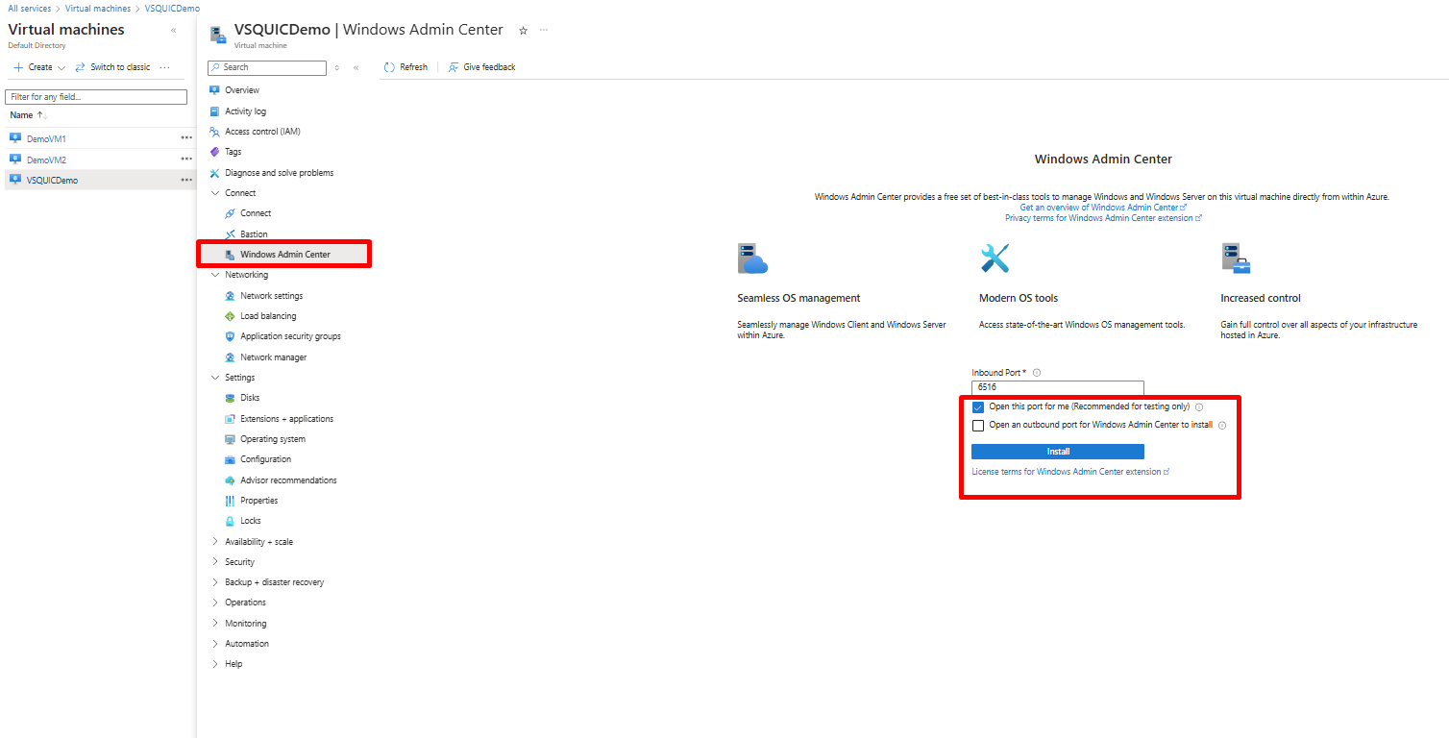
Task: Collapse the Networking section
Action: (x=214, y=275)
